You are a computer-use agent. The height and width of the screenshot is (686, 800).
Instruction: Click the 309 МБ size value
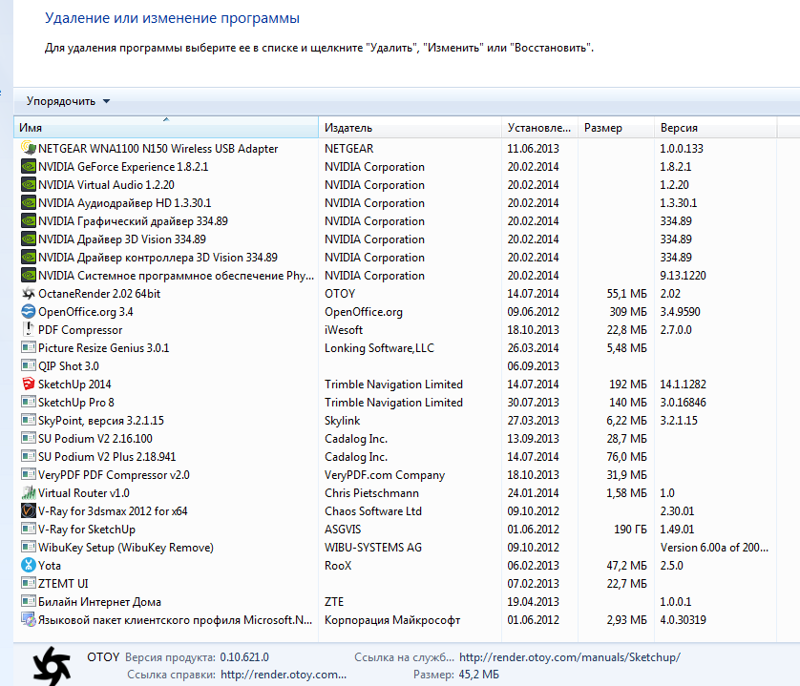[x=628, y=312]
